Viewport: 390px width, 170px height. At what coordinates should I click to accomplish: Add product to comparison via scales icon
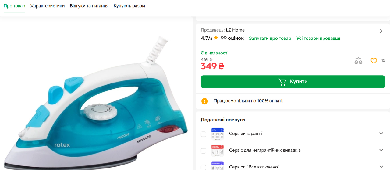click(x=358, y=61)
